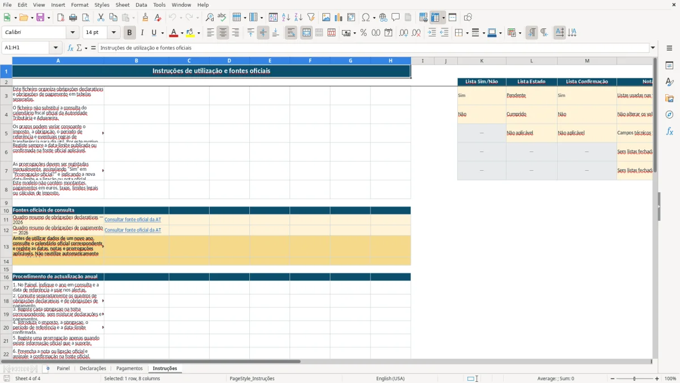
Task: Open the Export as PDF tool
Action: [61, 18]
